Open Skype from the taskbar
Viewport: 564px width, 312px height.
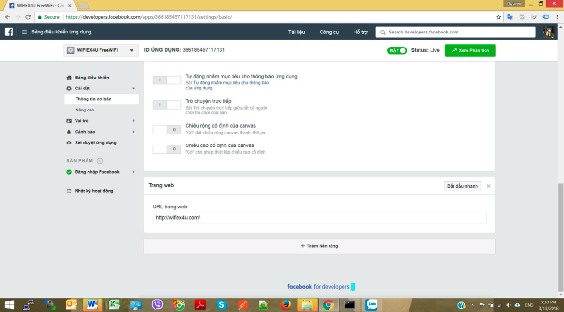tap(221, 305)
